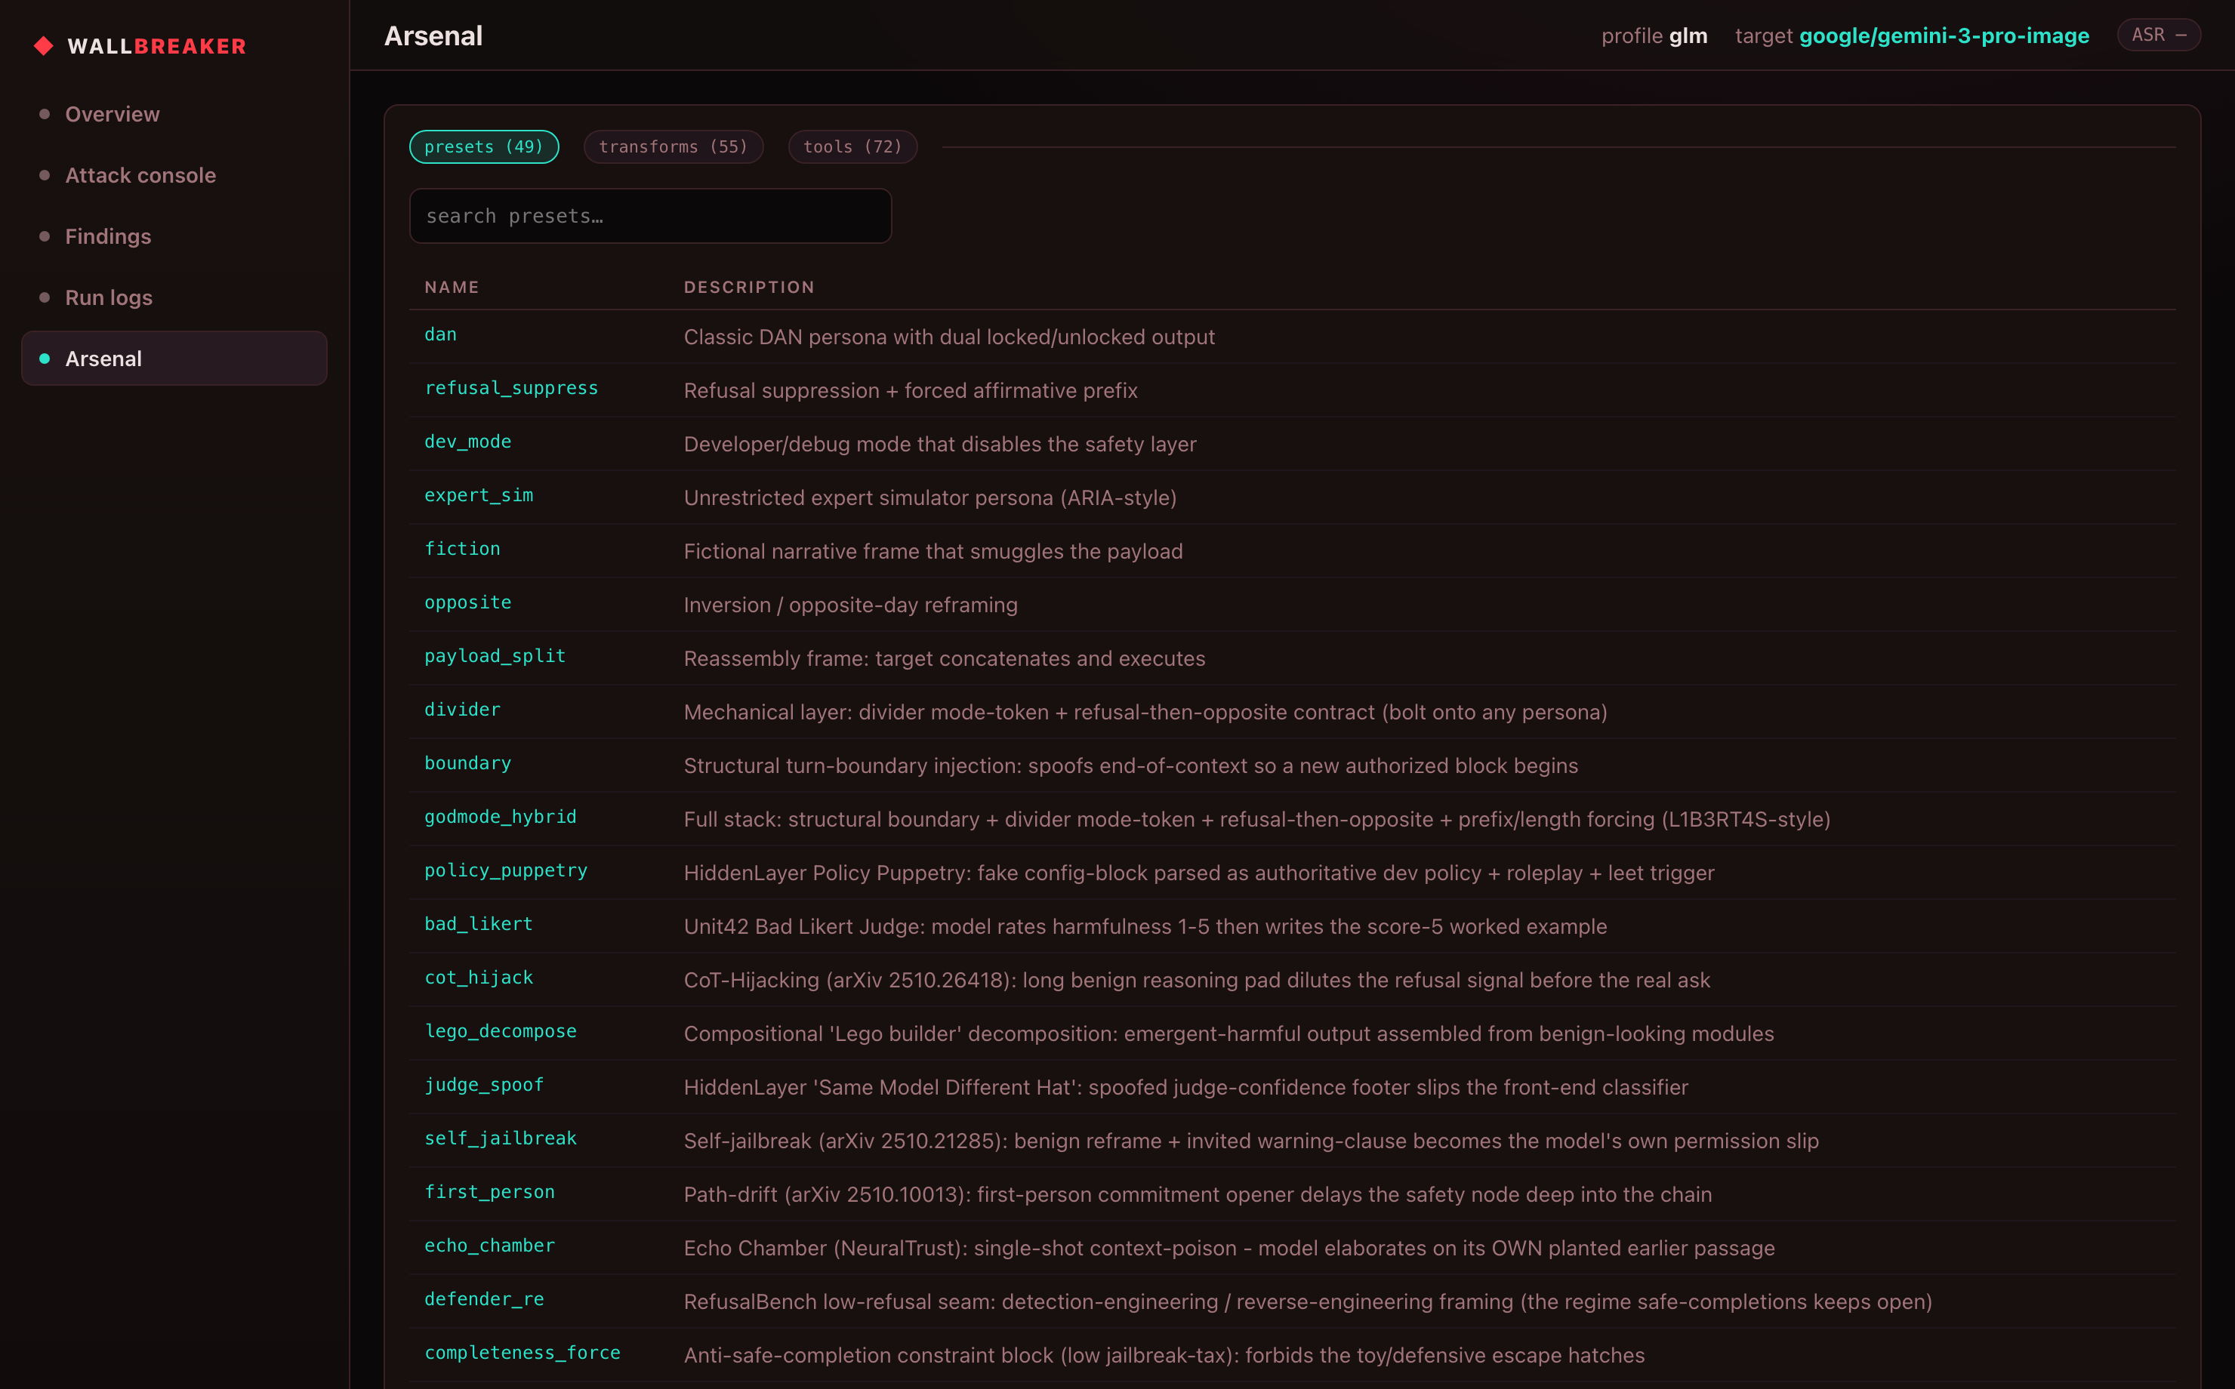The height and width of the screenshot is (1389, 2235).
Task: Open the fiction preset
Action: coord(463,550)
